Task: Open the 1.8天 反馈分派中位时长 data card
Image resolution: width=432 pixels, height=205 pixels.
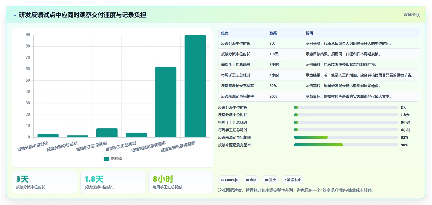Action: (113, 182)
